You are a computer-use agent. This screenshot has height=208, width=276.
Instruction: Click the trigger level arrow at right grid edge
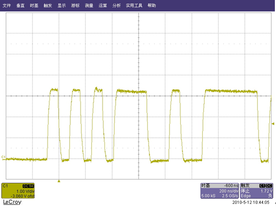tap(273, 124)
